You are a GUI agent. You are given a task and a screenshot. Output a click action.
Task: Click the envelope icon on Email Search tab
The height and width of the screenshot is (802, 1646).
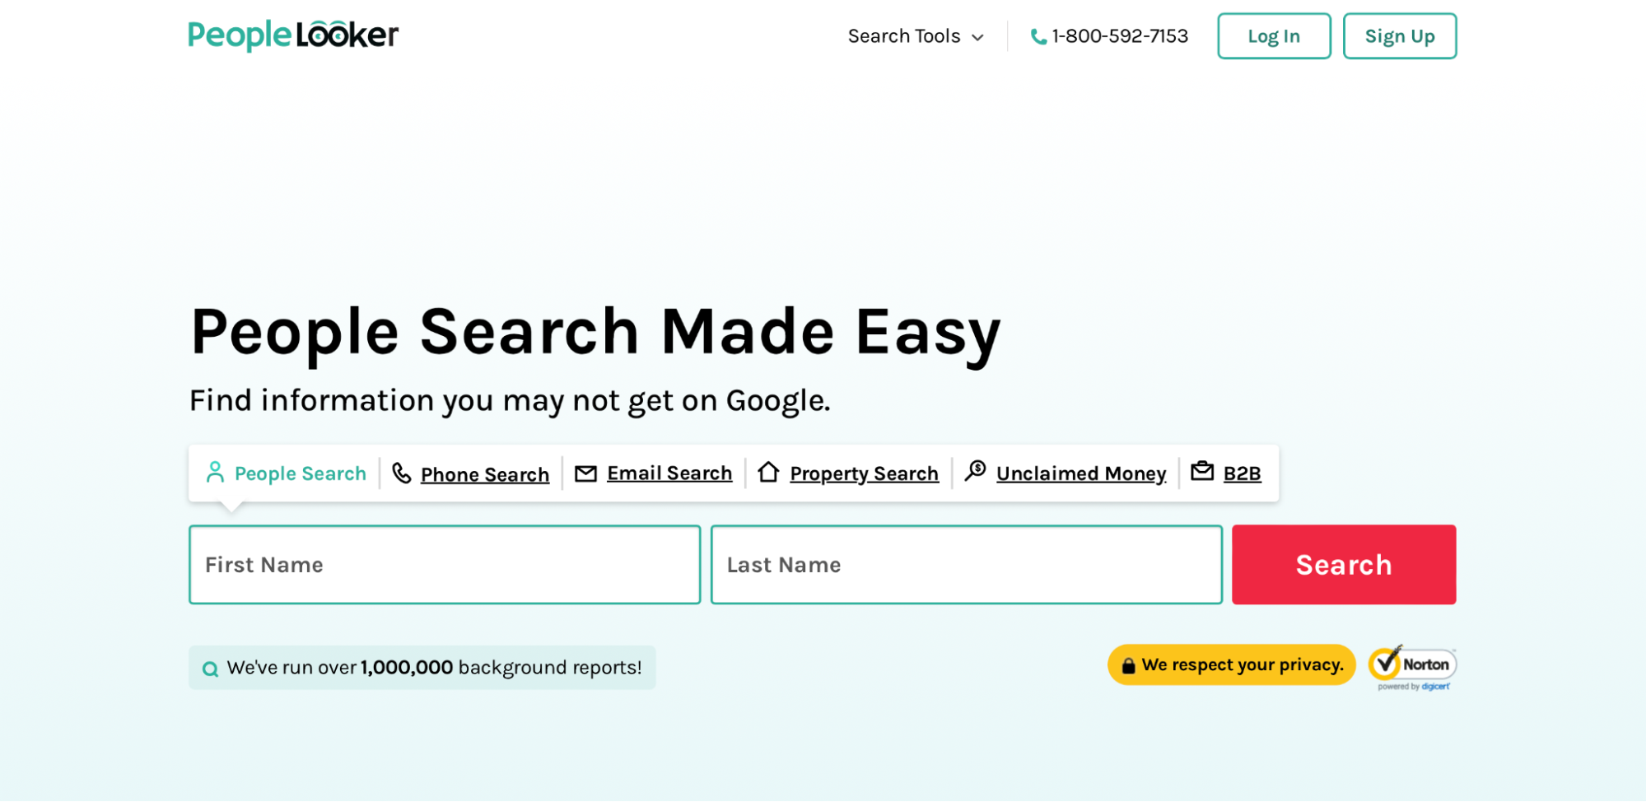tap(585, 473)
